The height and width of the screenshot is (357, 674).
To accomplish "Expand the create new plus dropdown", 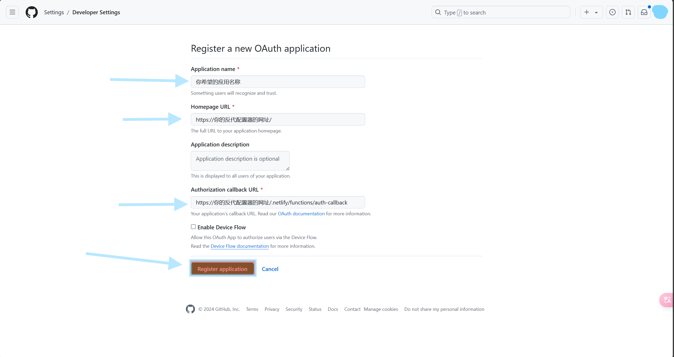I will (x=591, y=12).
